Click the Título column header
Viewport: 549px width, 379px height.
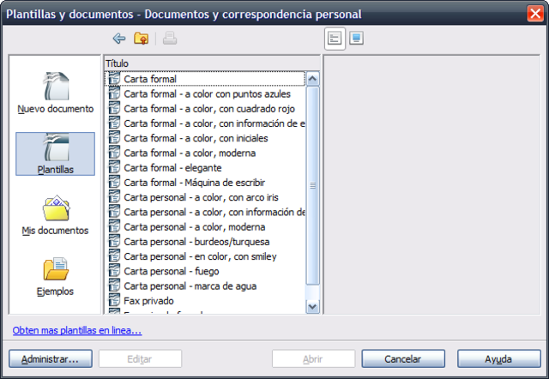(x=212, y=63)
